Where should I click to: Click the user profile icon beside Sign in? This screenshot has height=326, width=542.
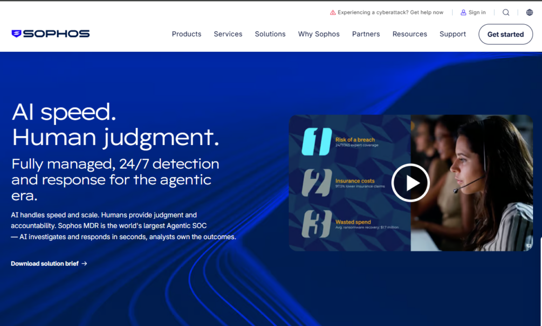pos(464,13)
